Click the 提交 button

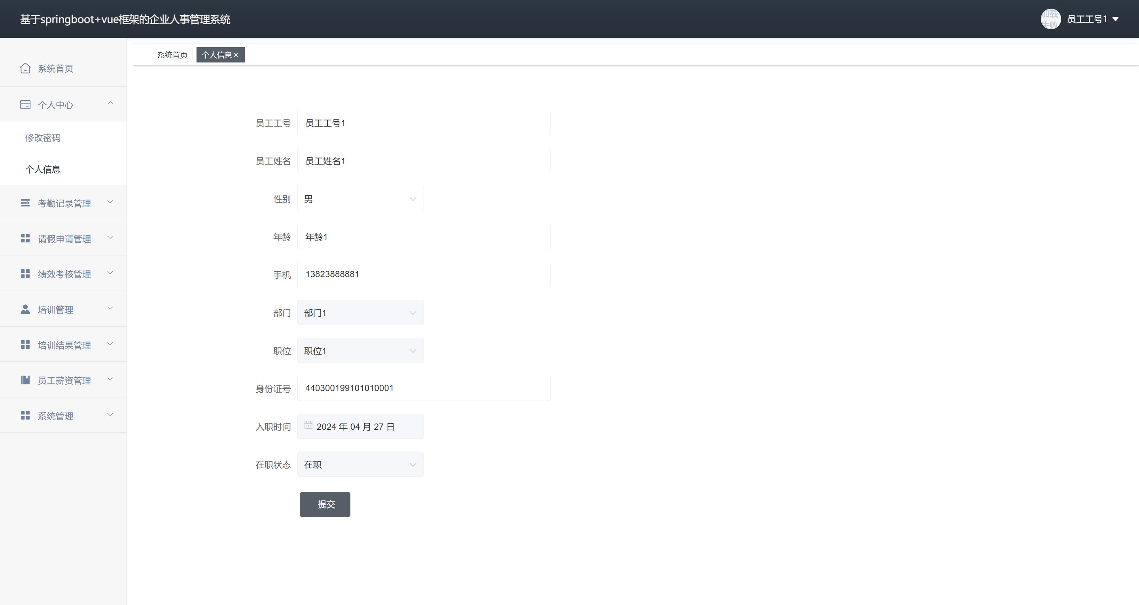point(325,504)
